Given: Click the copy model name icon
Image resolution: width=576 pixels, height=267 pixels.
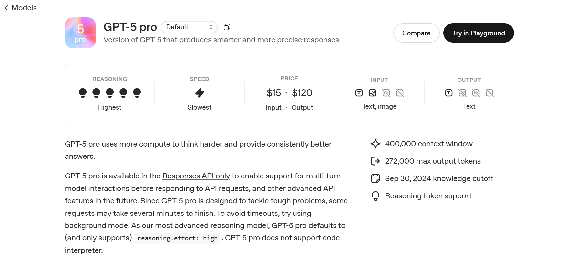Looking at the screenshot, I should coord(227,27).
